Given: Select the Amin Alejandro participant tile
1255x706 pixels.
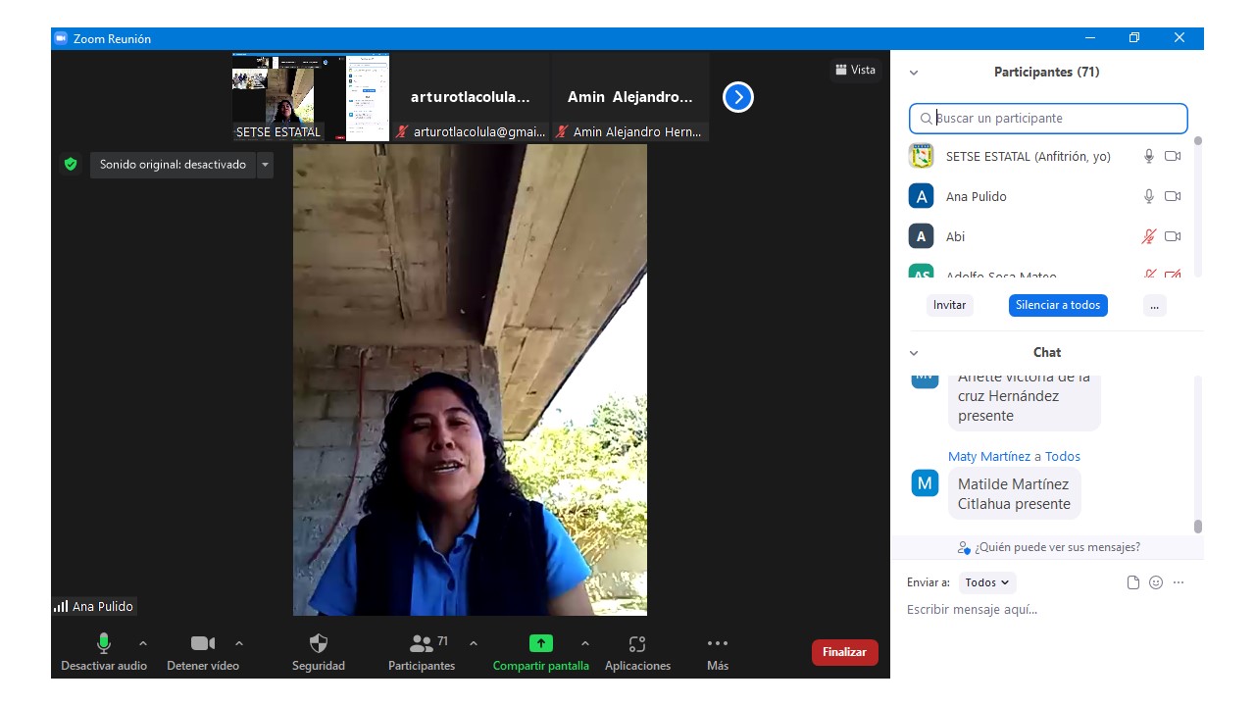Looking at the screenshot, I should 629,97.
